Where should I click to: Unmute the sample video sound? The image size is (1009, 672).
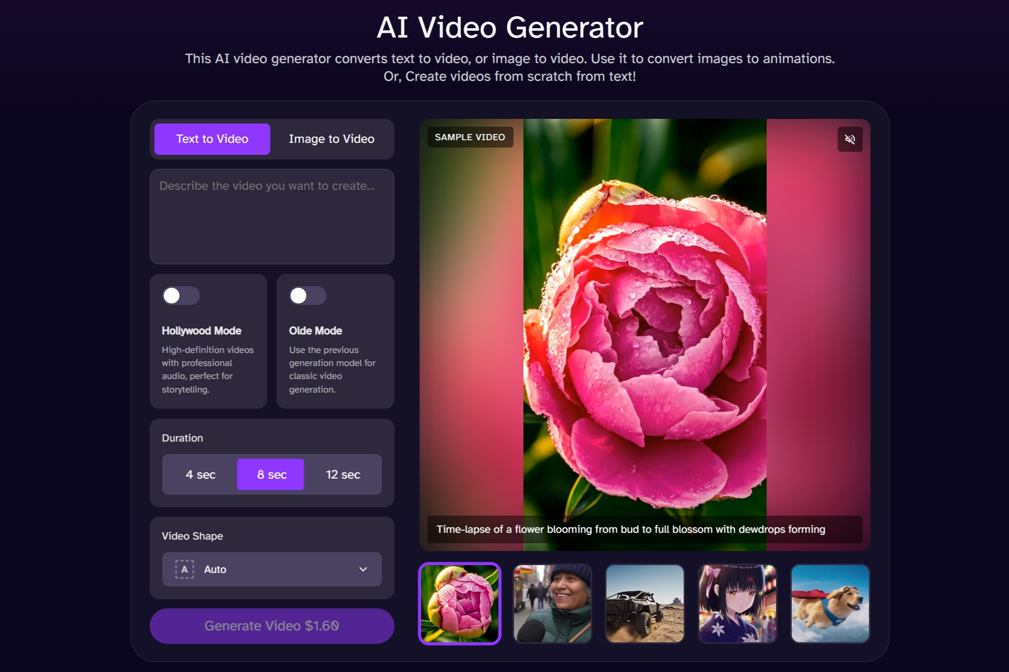[849, 139]
